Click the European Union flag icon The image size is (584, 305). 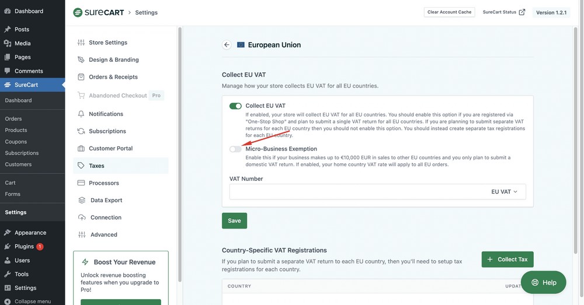(x=241, y=45)
